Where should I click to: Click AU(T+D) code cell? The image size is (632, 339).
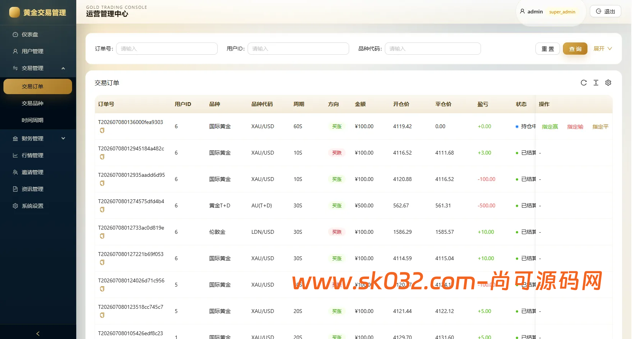[262, 205]
